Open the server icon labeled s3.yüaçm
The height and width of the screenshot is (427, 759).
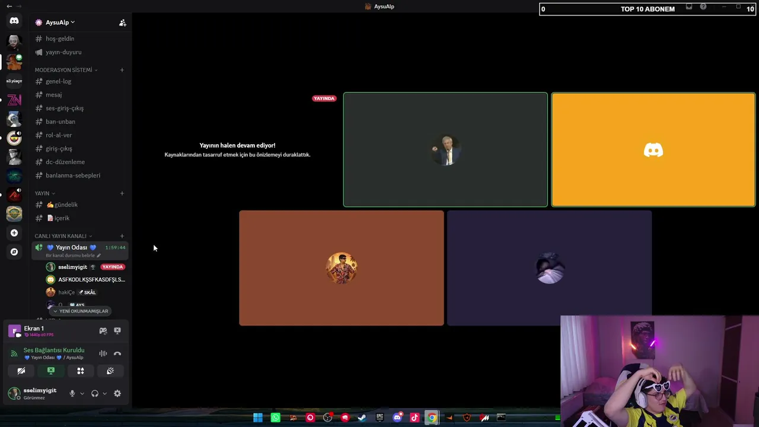point(14,81)
